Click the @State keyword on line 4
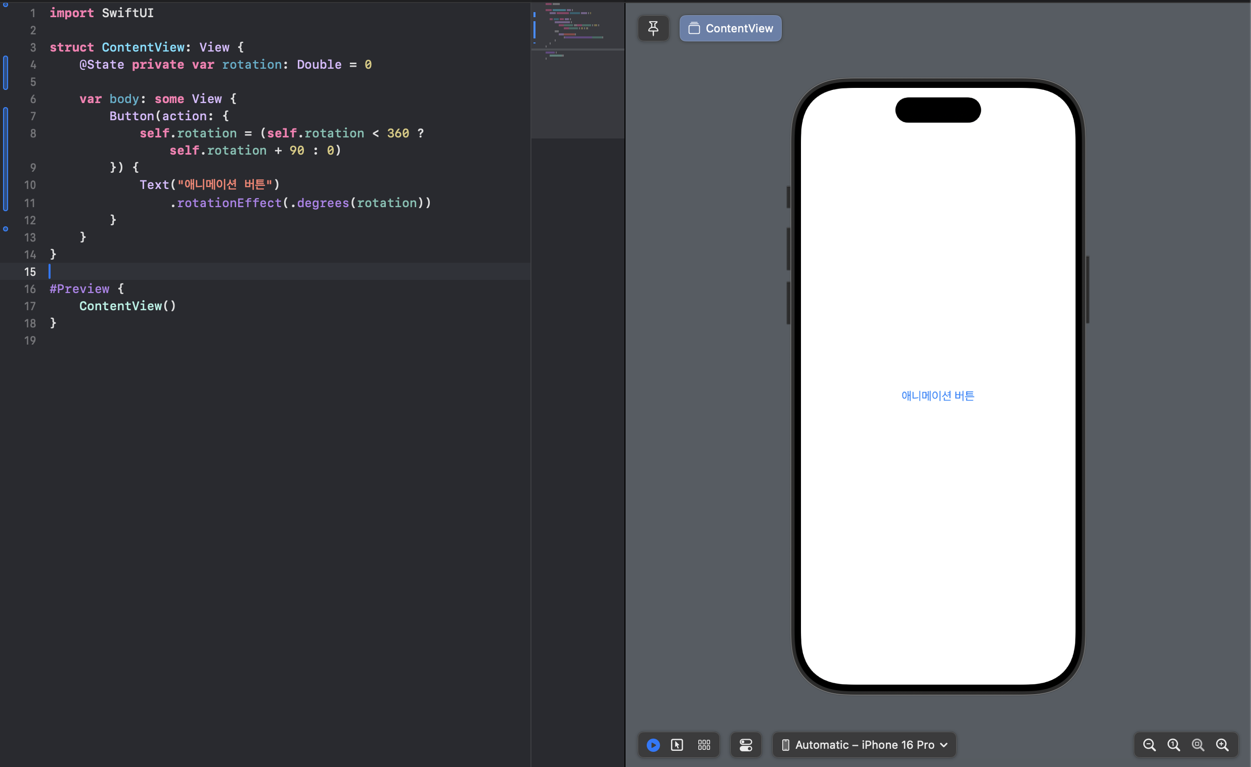The image size is (1251, 767). (102, 65)
